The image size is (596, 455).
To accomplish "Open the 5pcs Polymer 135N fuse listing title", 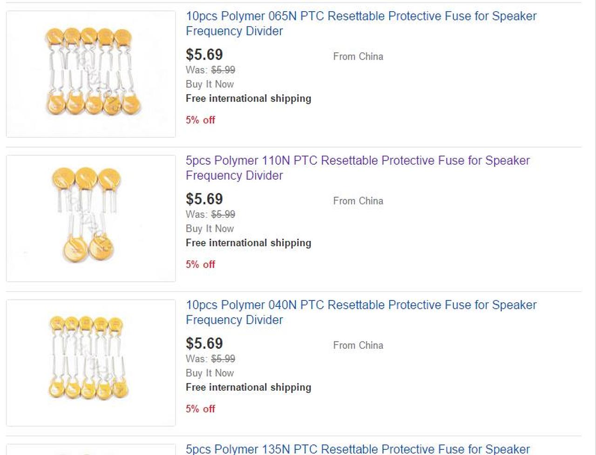I will (358, 449).
